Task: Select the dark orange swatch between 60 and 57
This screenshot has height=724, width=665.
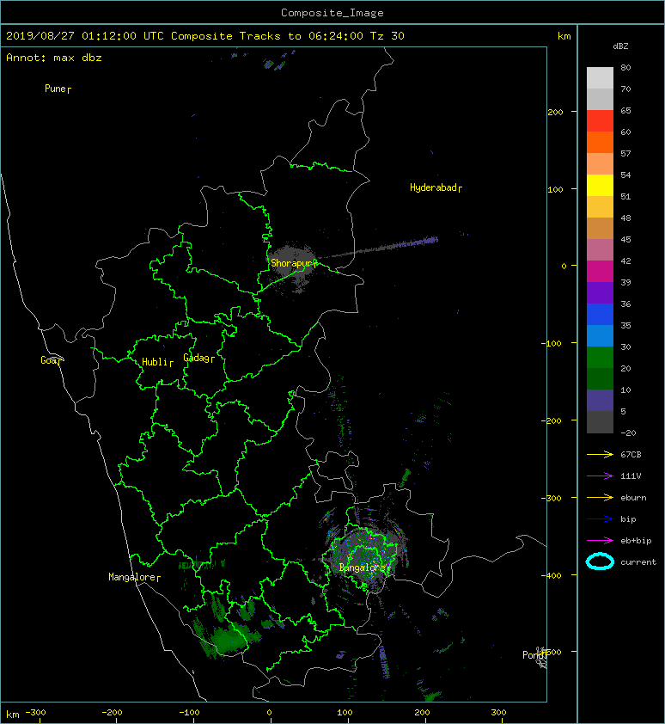Action: click(x=600, y=142)
